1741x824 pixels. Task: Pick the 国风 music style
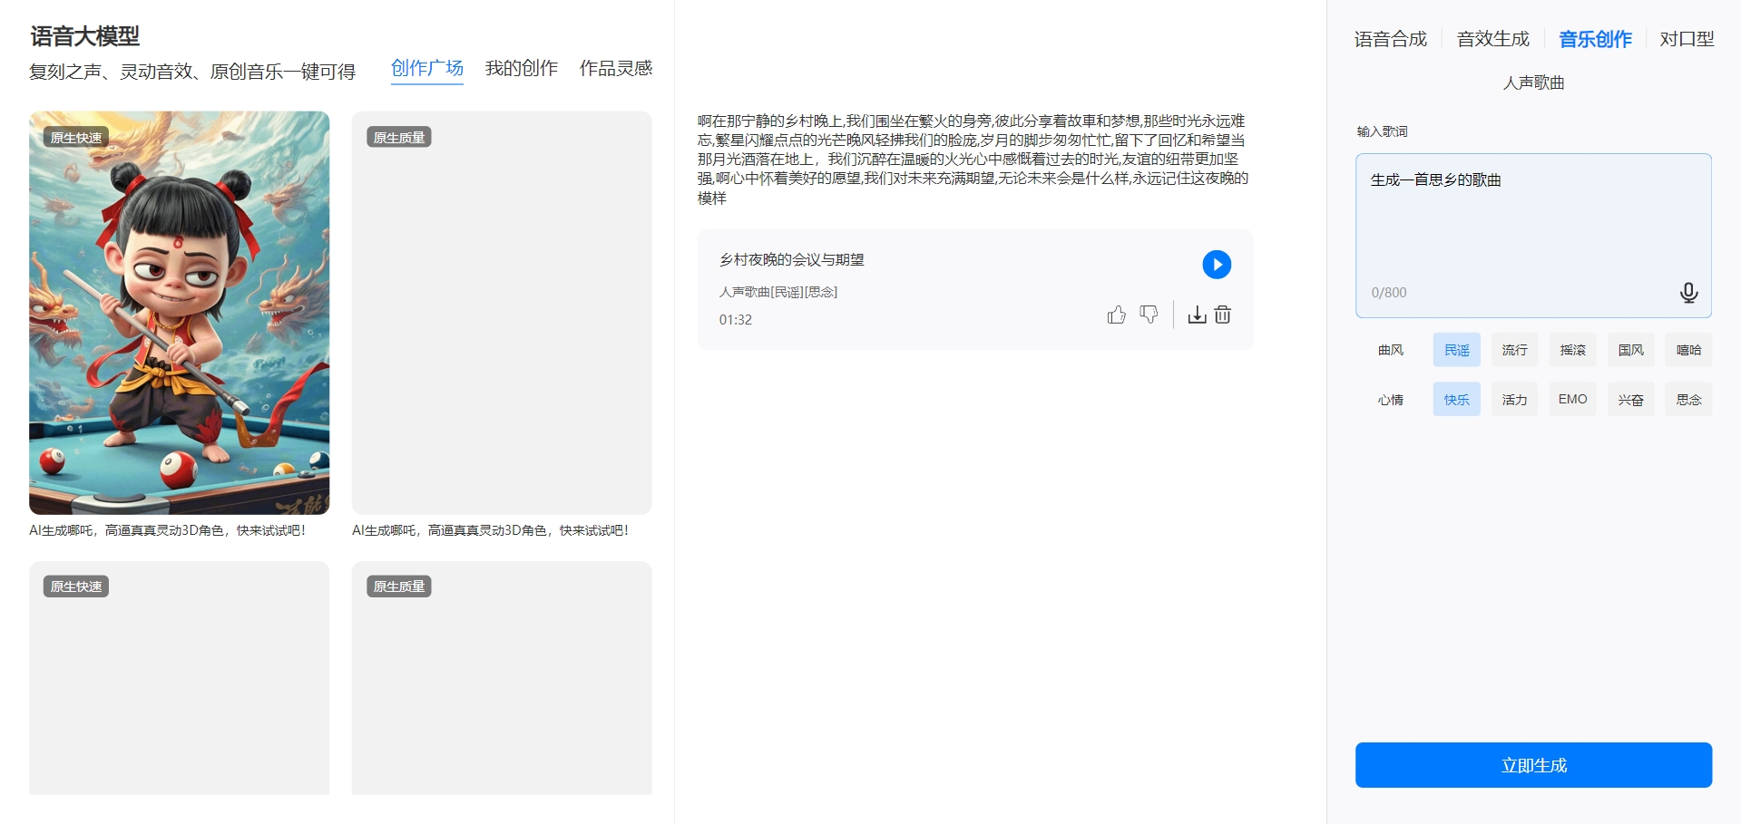(x=1630, y=350)
